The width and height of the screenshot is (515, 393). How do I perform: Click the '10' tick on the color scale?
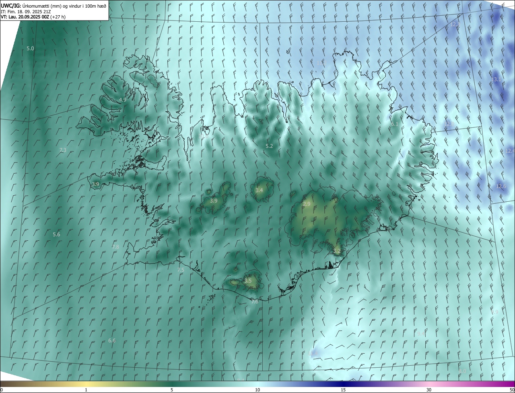257,390
